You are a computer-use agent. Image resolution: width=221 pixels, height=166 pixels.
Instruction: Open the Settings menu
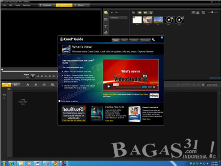click(27, 5)
